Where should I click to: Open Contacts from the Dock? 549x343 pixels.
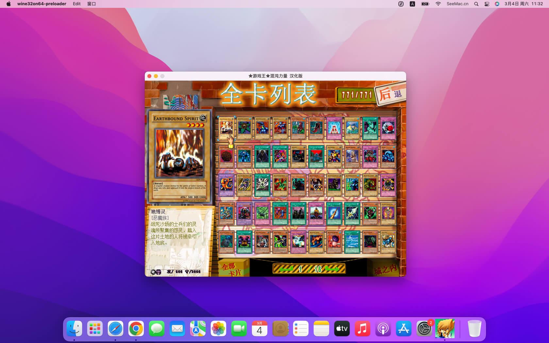pyautogui.click(x=280, y=328)
